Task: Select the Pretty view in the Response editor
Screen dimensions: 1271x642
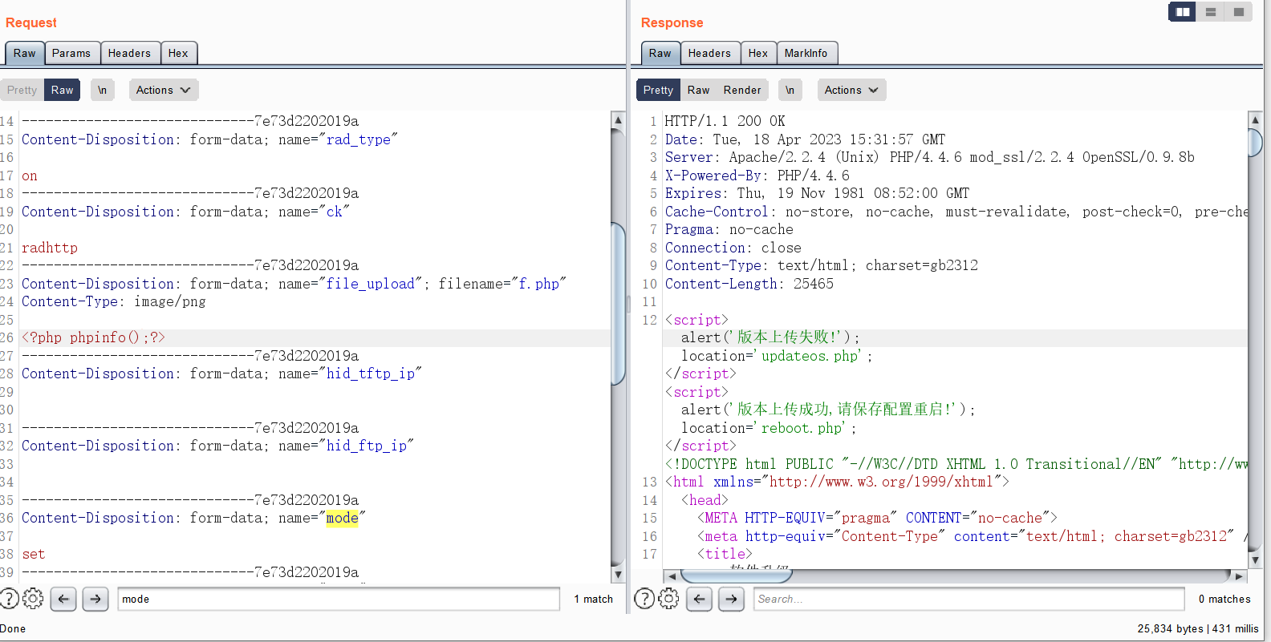Action: (658, 90)
